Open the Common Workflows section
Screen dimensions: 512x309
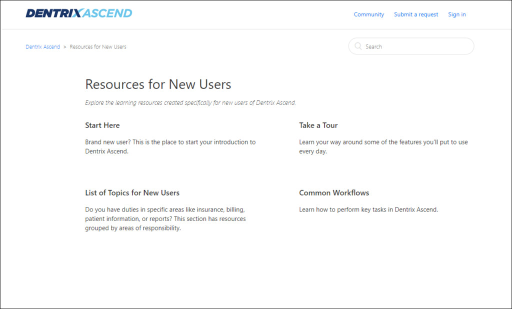[x=334, y=192]
